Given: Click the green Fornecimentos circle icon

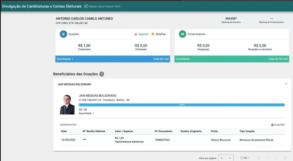Looking at the screenshot, I should 182,34.
